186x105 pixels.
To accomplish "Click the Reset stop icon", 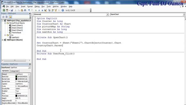I will 42,10.
